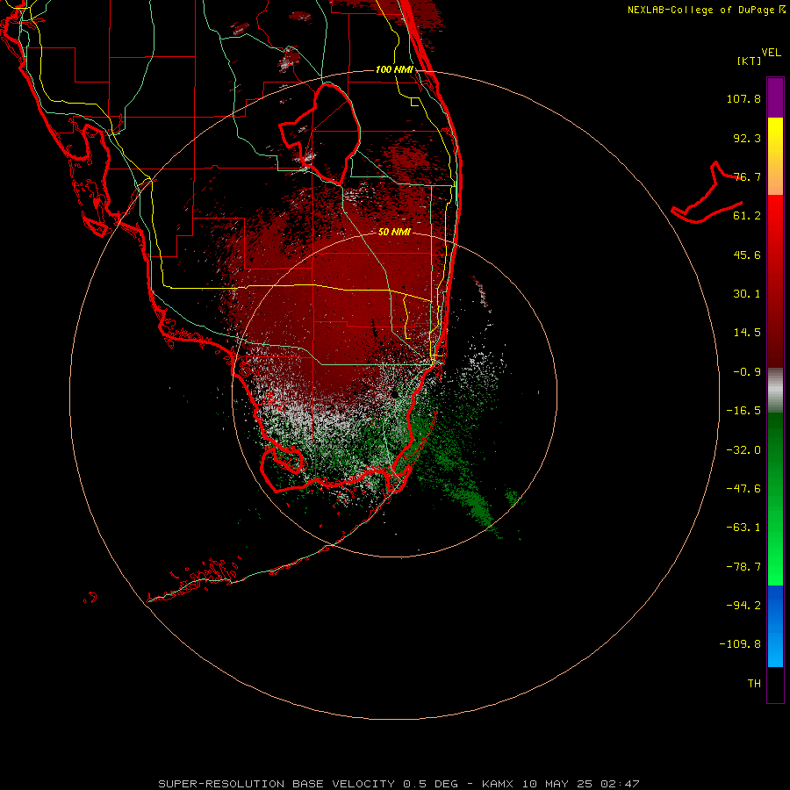
Task: Click the 61.2 velocity scale value
Action: tap(747, 216)
